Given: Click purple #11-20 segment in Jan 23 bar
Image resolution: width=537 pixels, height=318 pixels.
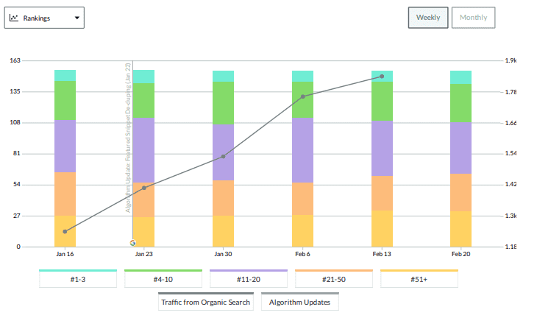Looking at the screenshot, I should [144, 149].
